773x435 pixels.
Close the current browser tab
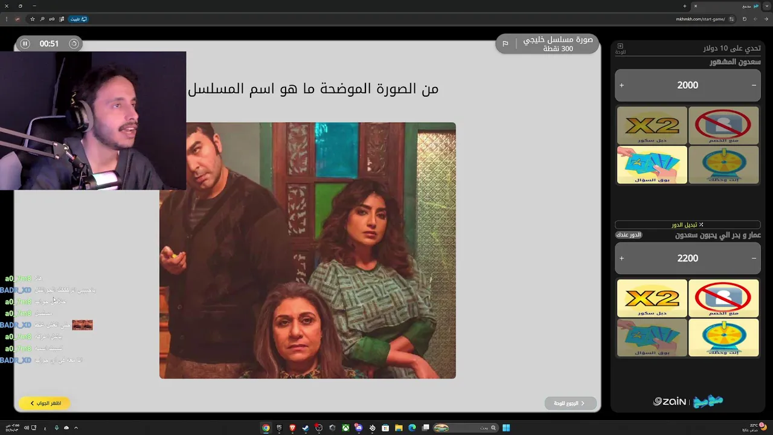point(695,6)
